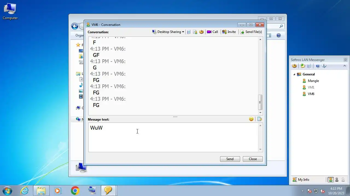Viewport: 350px width, 196px height.
Task: Select the GF message in conversation
Action: coord(96,55)
